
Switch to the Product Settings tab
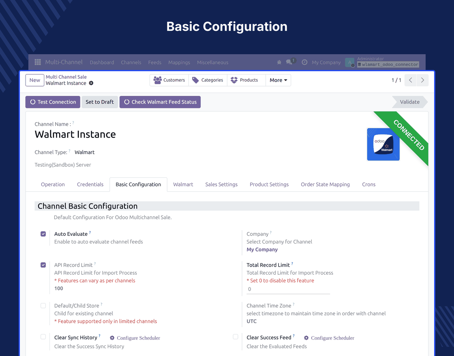point(269,184)
